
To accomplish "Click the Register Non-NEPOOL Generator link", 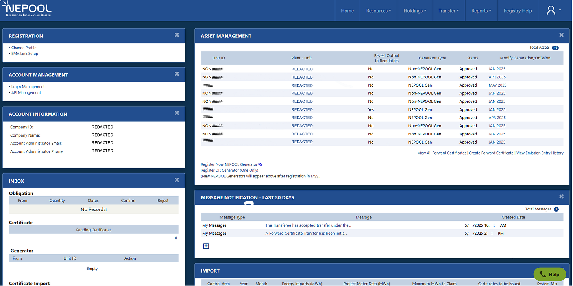I will pyautogui.click(x=229, y=164).
